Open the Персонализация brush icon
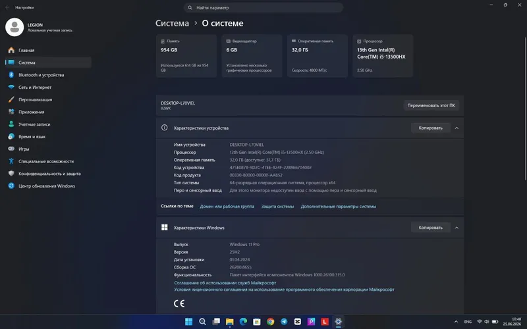527x329 pixels. pos(11,99)
